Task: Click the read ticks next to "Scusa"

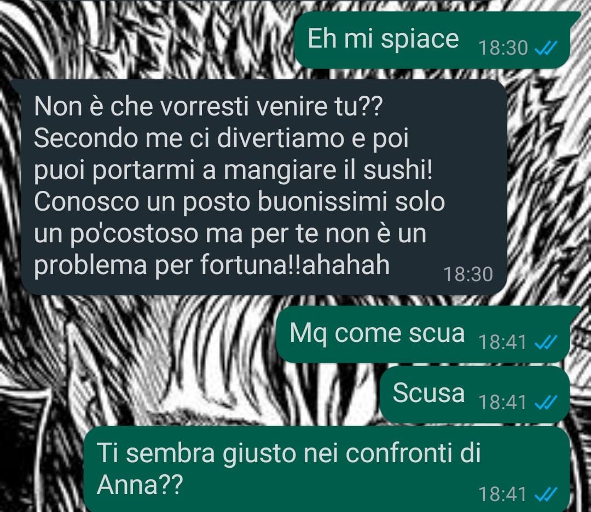Action: 546,403
